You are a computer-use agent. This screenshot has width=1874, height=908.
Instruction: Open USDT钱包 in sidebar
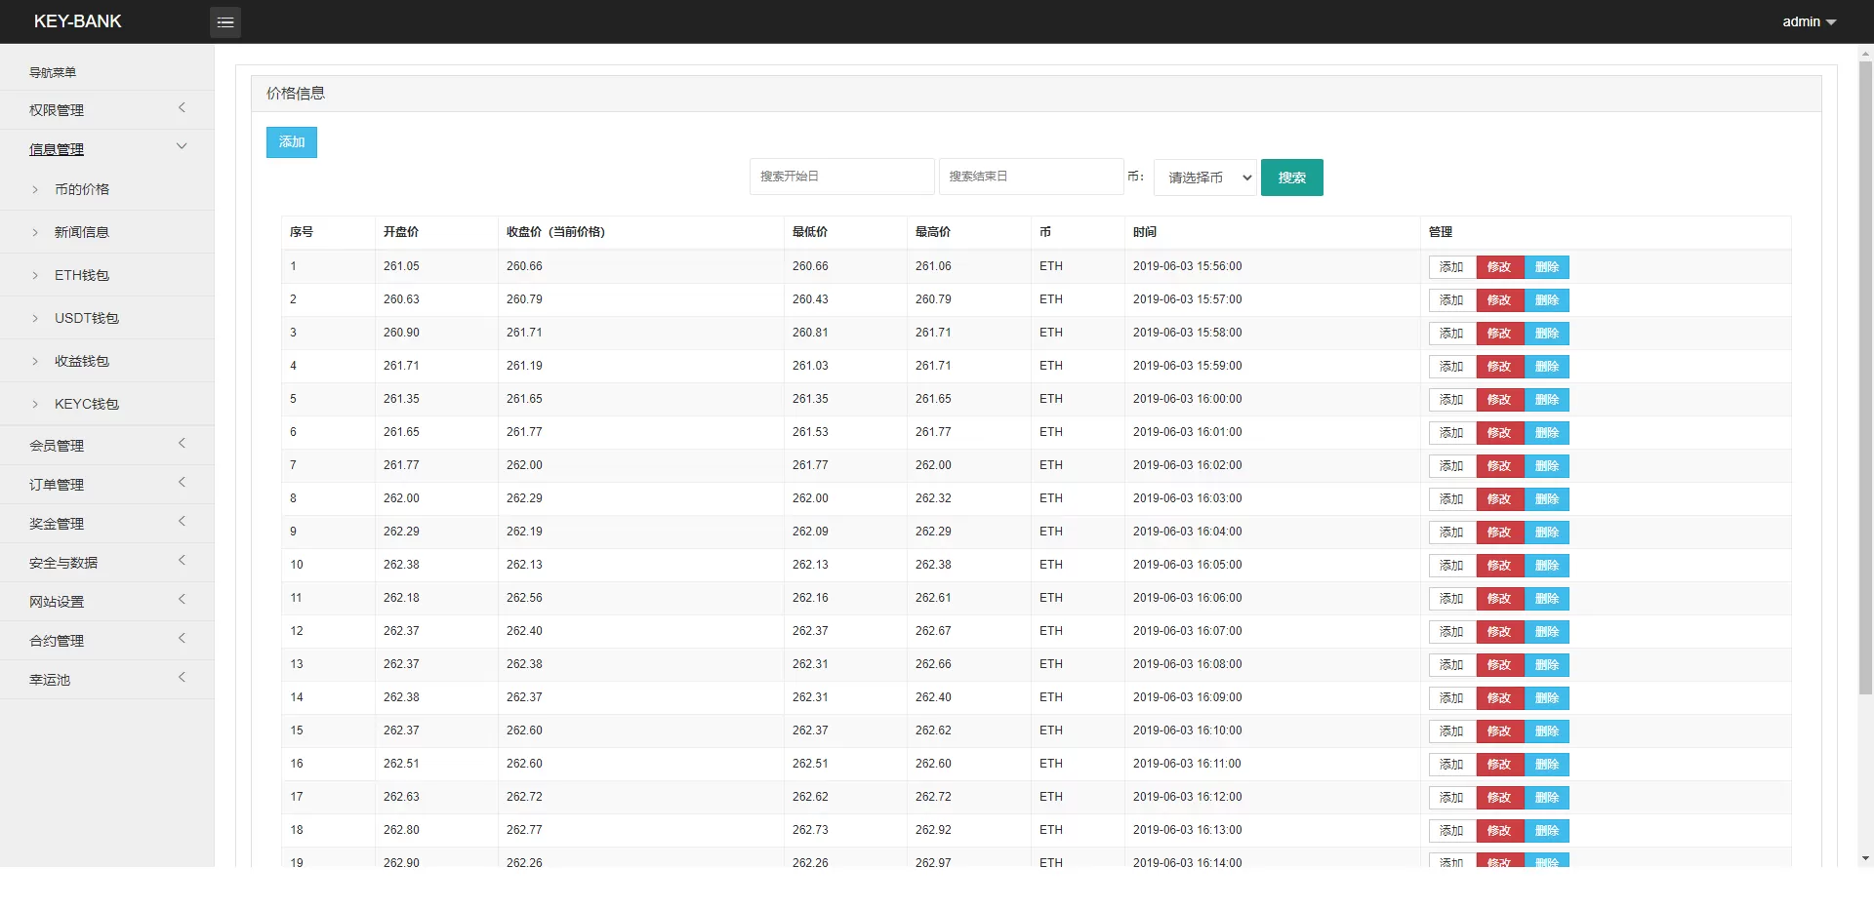[x=86, y=318]
